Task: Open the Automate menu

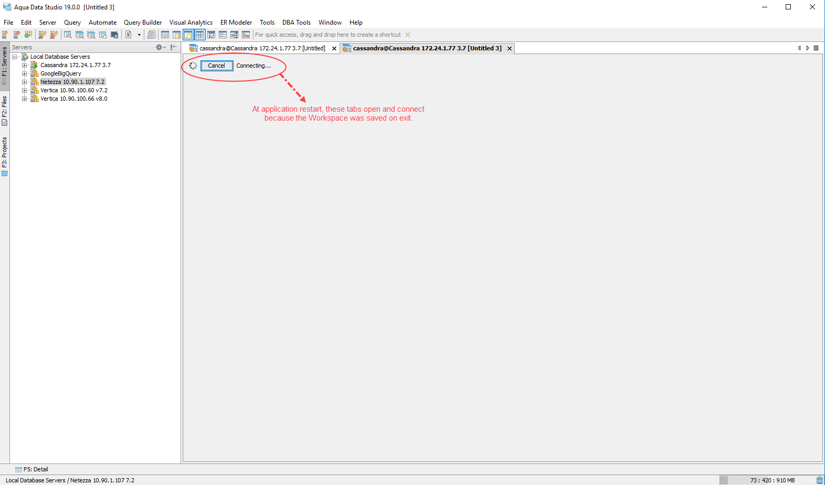Action: point(103,23)
